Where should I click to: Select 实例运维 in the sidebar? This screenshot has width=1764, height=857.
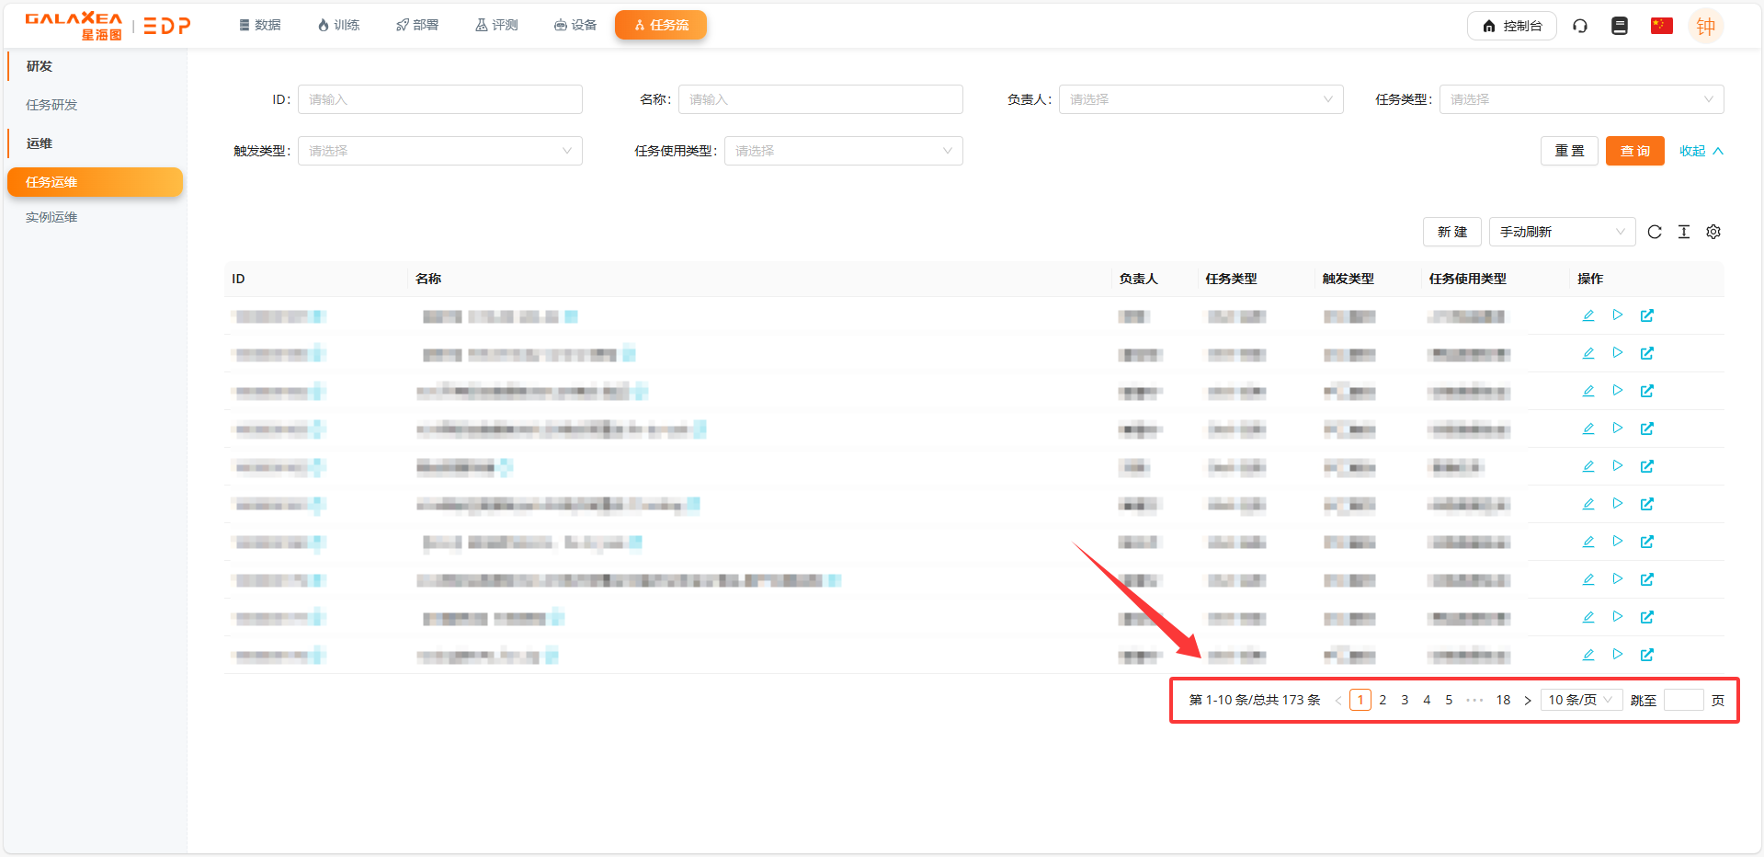click(51, 216)
